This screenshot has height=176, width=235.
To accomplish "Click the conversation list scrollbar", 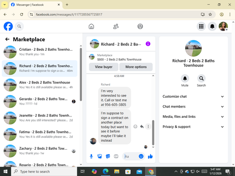I will pos(81,74).
